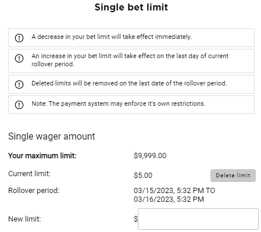Viewport: 261px width, 232px height.
Task: Click the Deleted limits removal message
Action: point(129,83)
